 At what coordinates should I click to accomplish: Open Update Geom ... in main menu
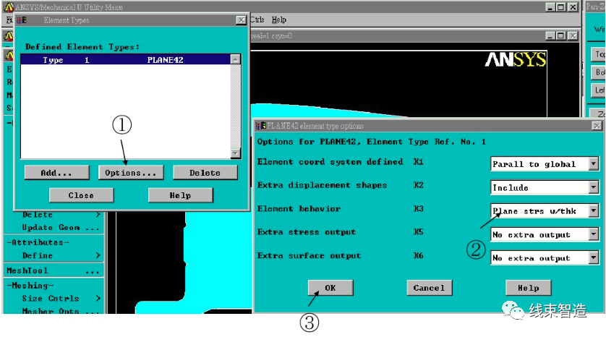(x=60, y=227)
